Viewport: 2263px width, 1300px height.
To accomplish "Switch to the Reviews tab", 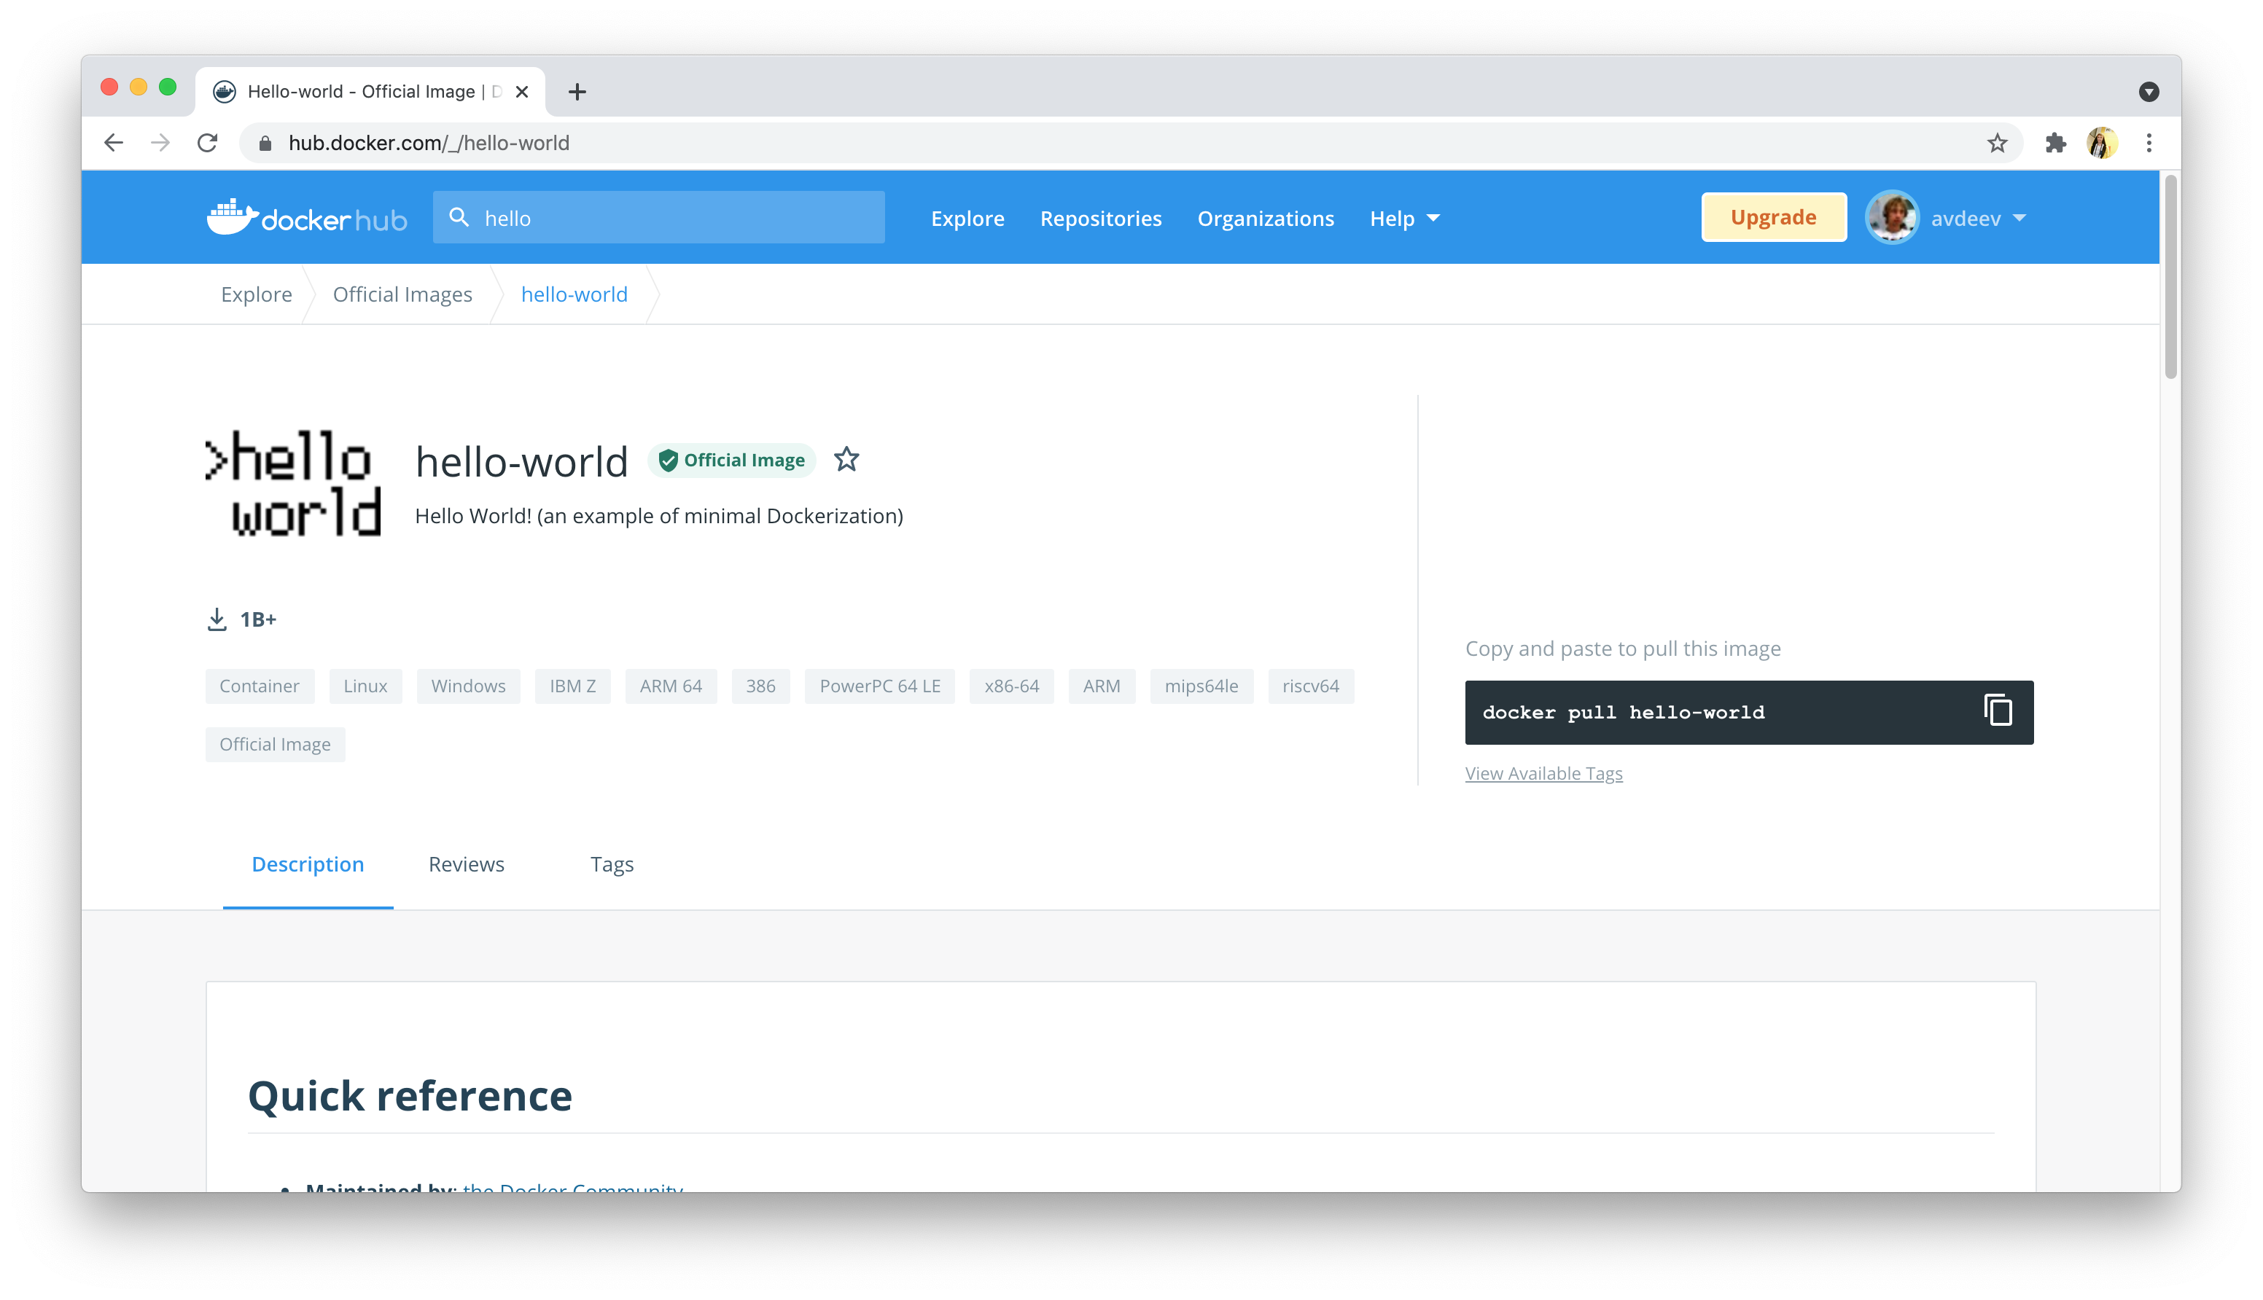I will tap(466, 864).
